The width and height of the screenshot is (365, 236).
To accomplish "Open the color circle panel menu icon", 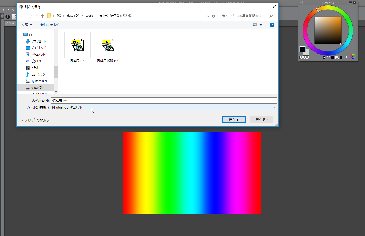I will click(302, 2).
